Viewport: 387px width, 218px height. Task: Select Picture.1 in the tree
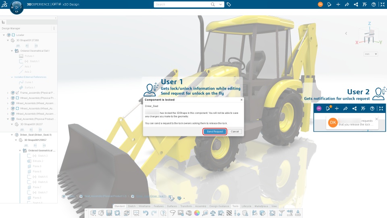(x=29, y=56)
